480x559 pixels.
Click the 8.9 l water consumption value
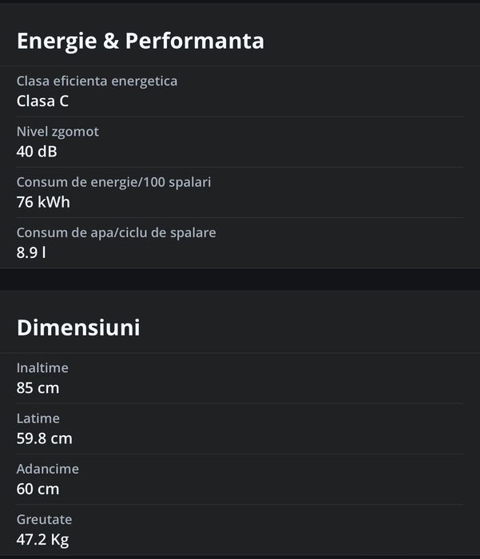click(x=31, y=252)
